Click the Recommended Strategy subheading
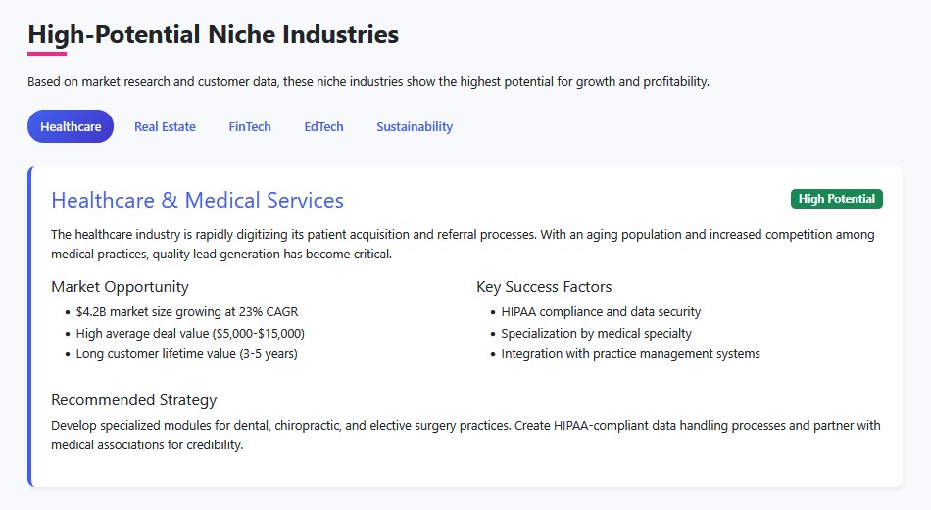Viewport: 931px width, 510px height. (133, 400)
